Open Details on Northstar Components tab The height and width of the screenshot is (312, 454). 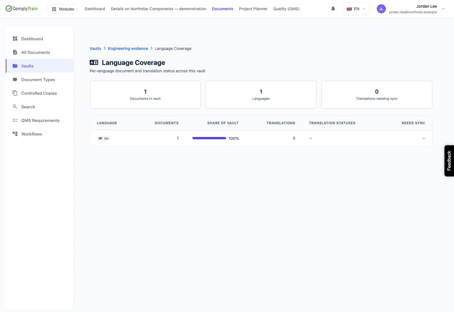158,9
